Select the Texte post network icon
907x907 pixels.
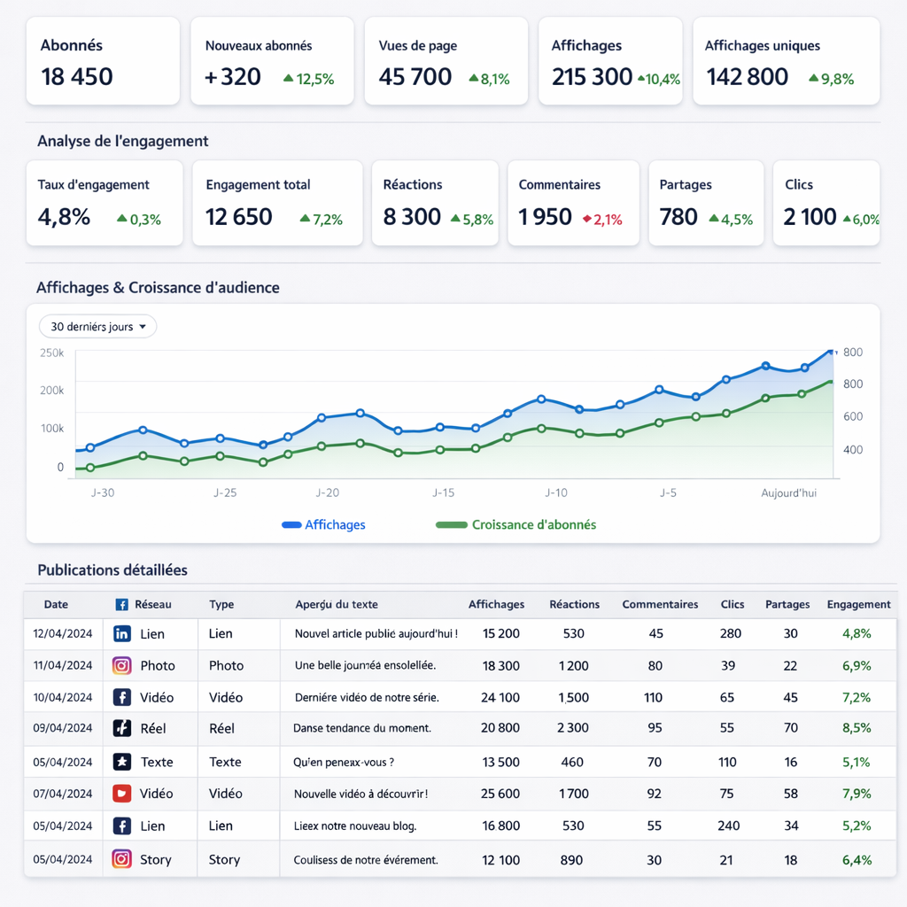(123, 761)
